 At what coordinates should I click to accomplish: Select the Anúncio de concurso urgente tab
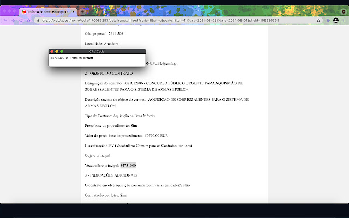[x=48, y=12]
